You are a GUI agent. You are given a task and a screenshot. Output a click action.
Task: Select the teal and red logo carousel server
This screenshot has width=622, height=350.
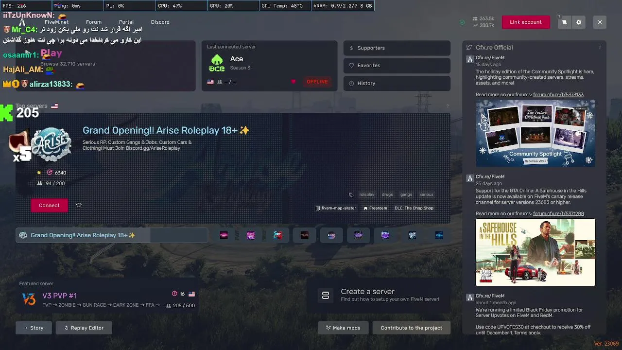coord(277,235)
